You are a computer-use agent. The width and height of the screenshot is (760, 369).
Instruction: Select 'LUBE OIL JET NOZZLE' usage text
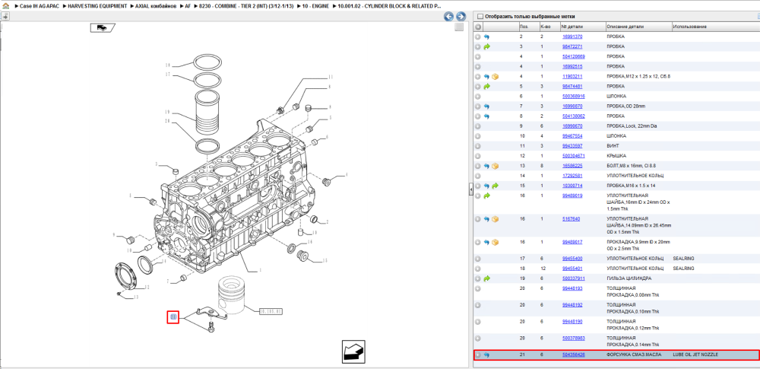tap(695, 355)
